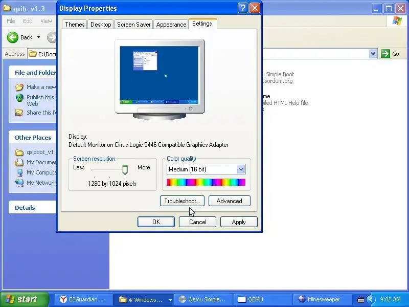Click the Advanced button
This screenshot has height=307, width=409.
pos(229,201)
